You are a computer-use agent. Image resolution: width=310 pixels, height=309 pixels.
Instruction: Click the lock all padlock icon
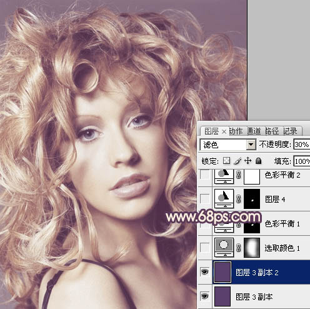[x=258, y=161]
